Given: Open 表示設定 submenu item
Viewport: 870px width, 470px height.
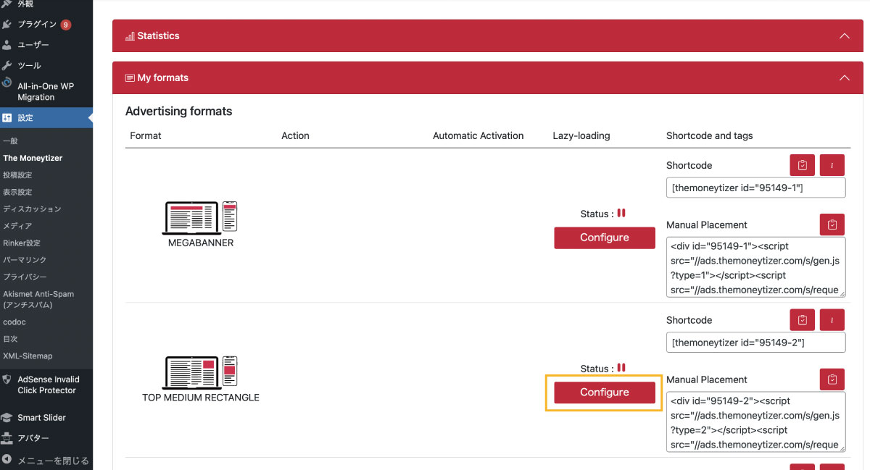Looking at the screenshot, I should (17, 192).
